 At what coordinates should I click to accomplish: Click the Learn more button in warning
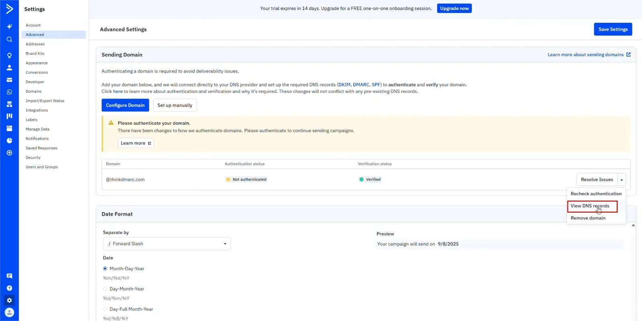click(136, 143)
